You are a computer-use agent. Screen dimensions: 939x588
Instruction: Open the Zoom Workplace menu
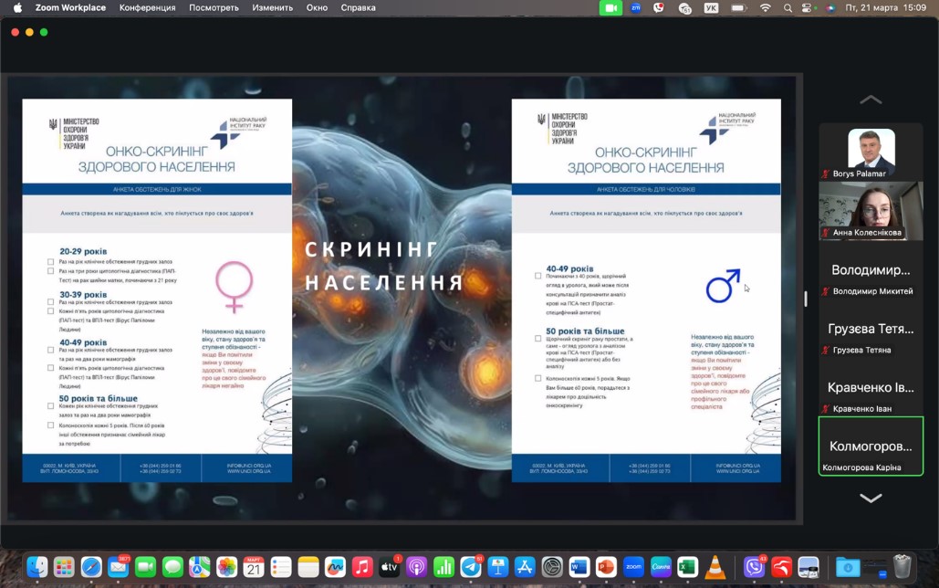pyautogui.click(x=70, y=8)
